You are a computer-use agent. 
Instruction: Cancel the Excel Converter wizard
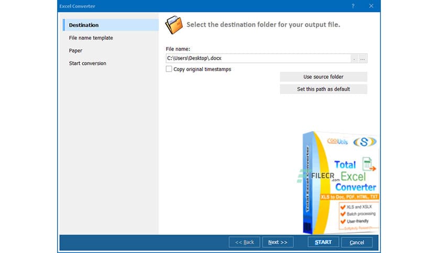[357, 243]
